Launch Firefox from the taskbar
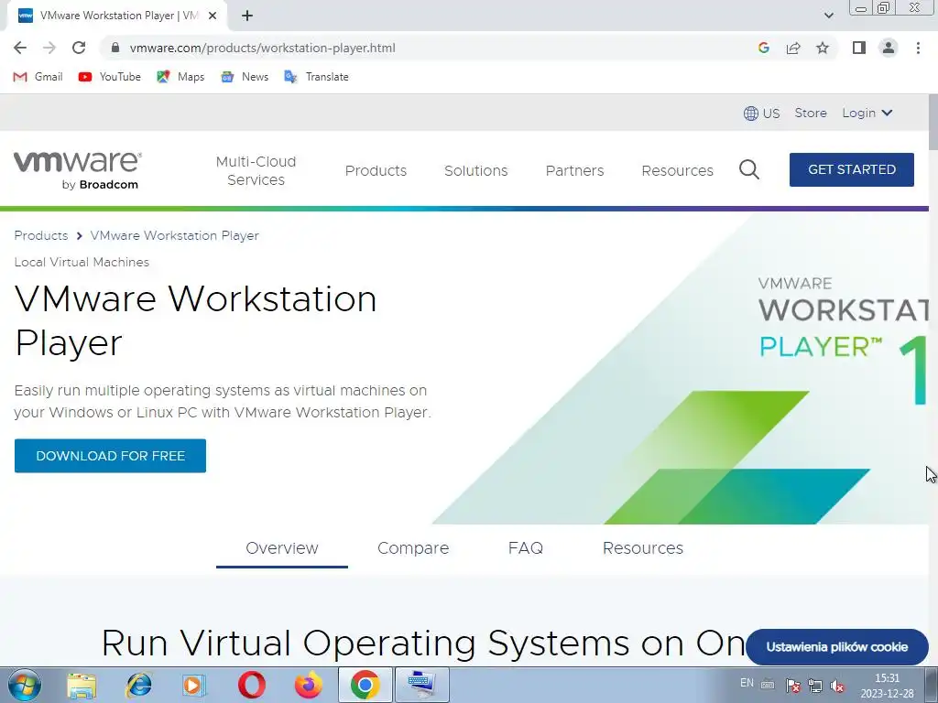This screenshot has height=703, width=938. [308, 685]
